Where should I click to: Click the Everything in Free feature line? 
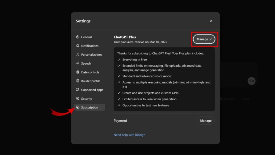pyautogui.click(x=135, y=59)
